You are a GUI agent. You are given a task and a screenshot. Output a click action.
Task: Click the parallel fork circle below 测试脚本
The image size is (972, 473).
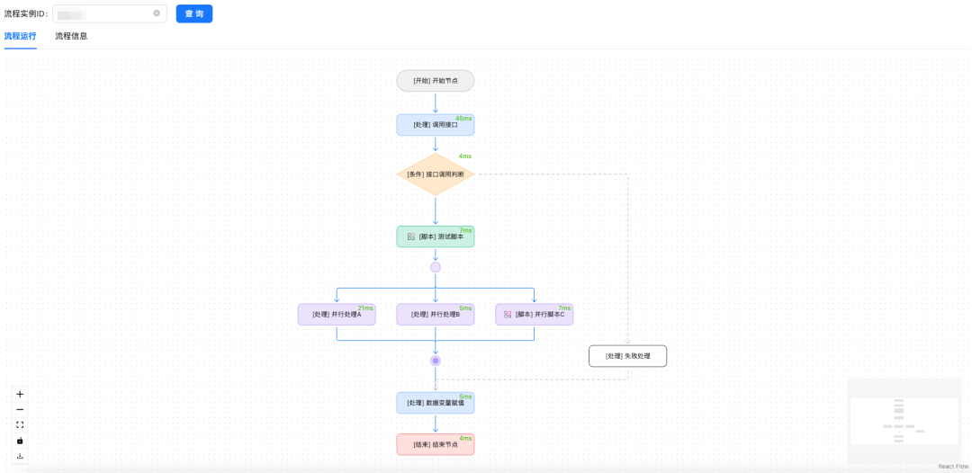436,267
